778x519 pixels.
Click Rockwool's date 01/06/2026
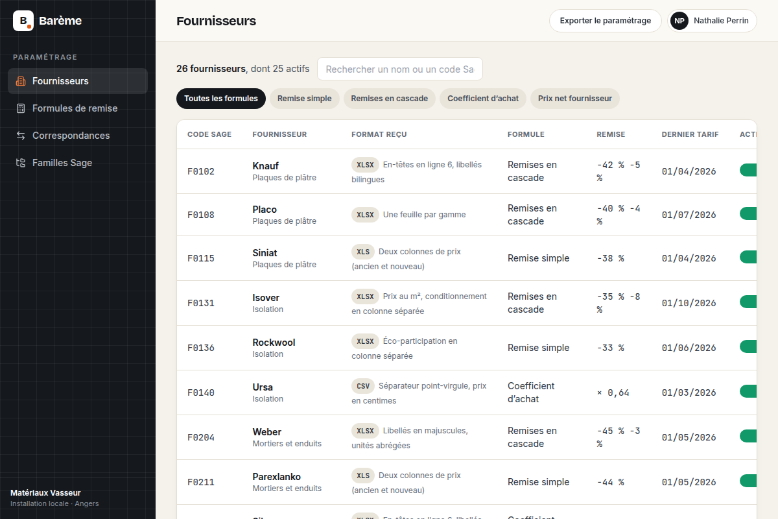click(x=689, y=348)
